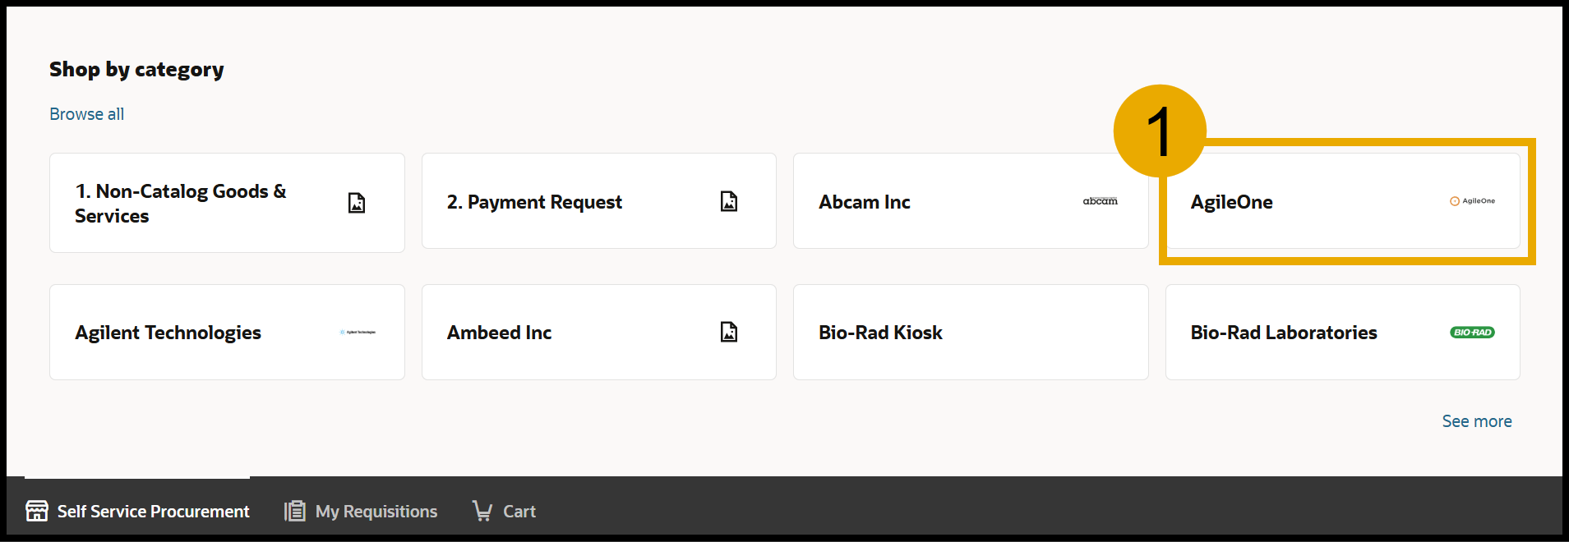Click the AgileOne logo in the highlighted tile
Screen dimensions: 1569x542
1472,200
